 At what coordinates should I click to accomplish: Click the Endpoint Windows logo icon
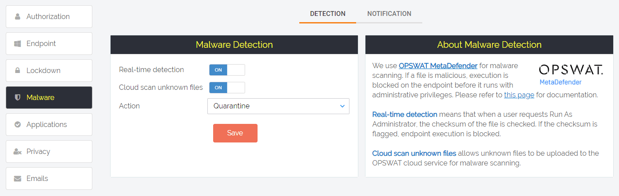tap(18, 44)
